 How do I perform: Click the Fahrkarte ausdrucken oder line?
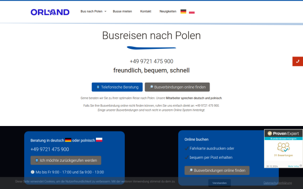pyautogui.click(x=212, y=149)
